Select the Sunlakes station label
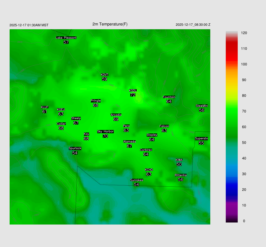The width and height of the screenshot is (266, 247). coord(137,180)
